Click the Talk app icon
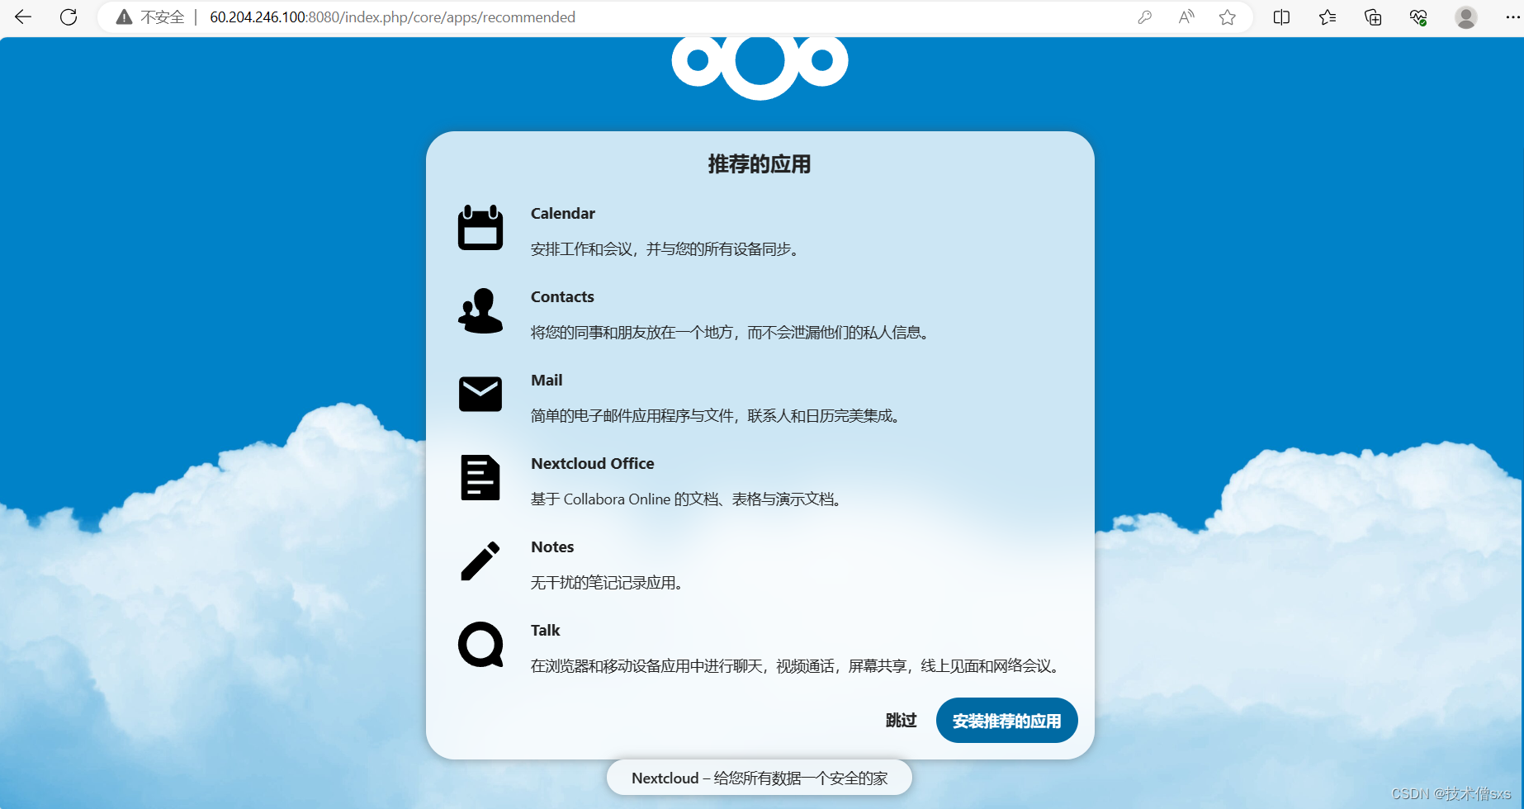This screenshot has height=809, width=1524. [x=480, y=645]
